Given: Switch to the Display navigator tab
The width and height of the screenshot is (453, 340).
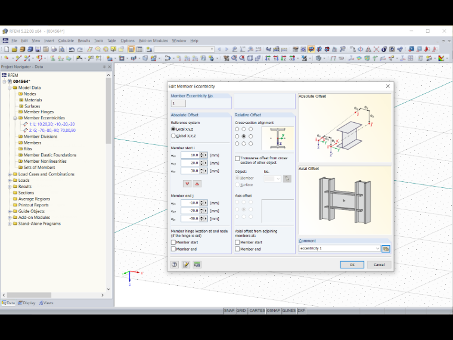Looking at the screenshot, I should tap(27, 303).
